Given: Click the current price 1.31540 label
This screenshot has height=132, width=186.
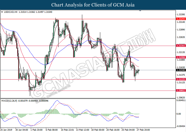Looking at the screenshot, I should click(x=181, y=70).
